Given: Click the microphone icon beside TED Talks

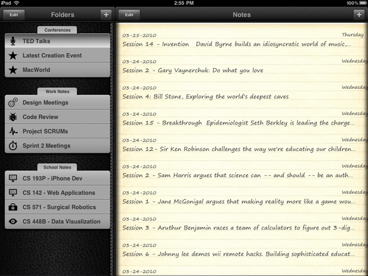Looking at the screenshot, I should tap(13, 41).
